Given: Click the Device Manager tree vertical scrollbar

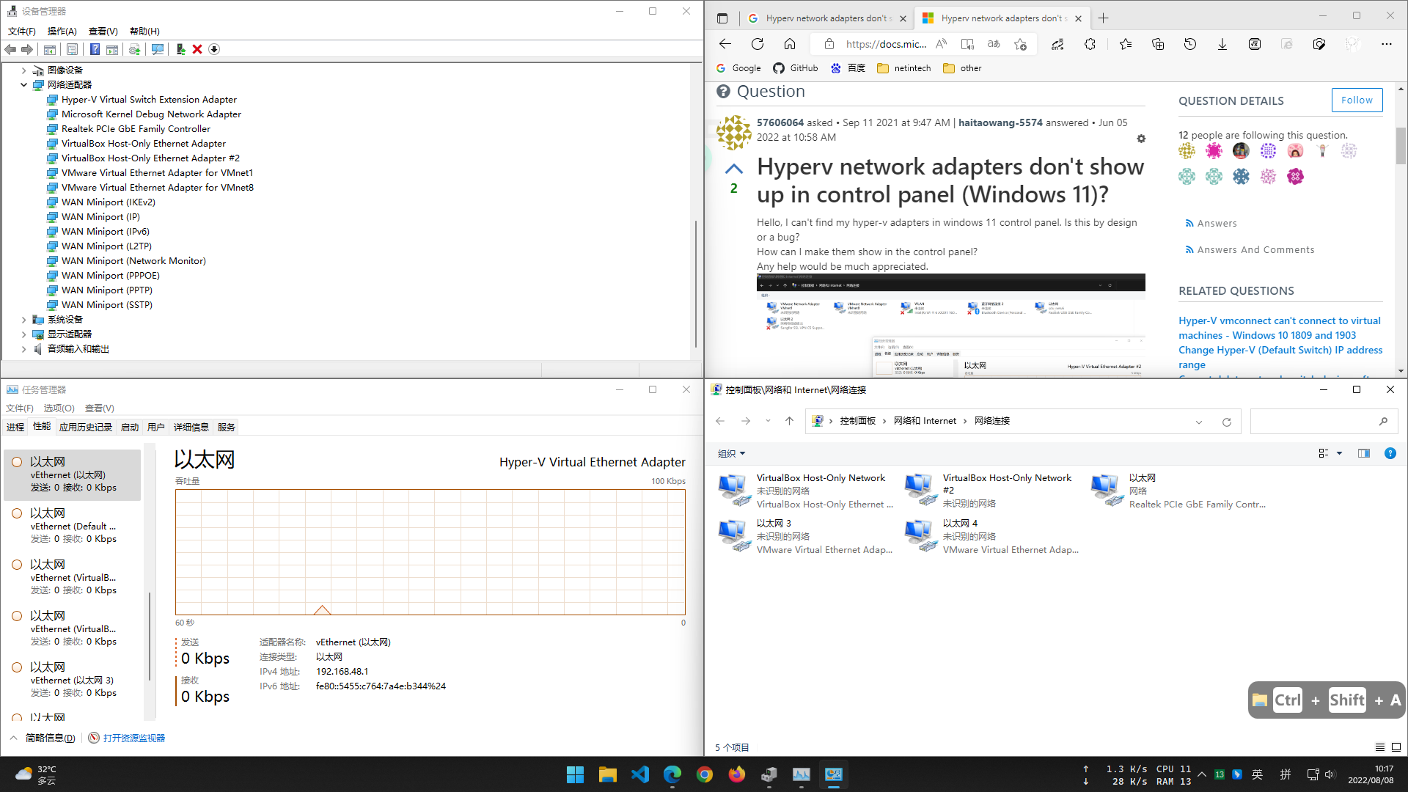Looking at the screenshot, I should point(694,283).
